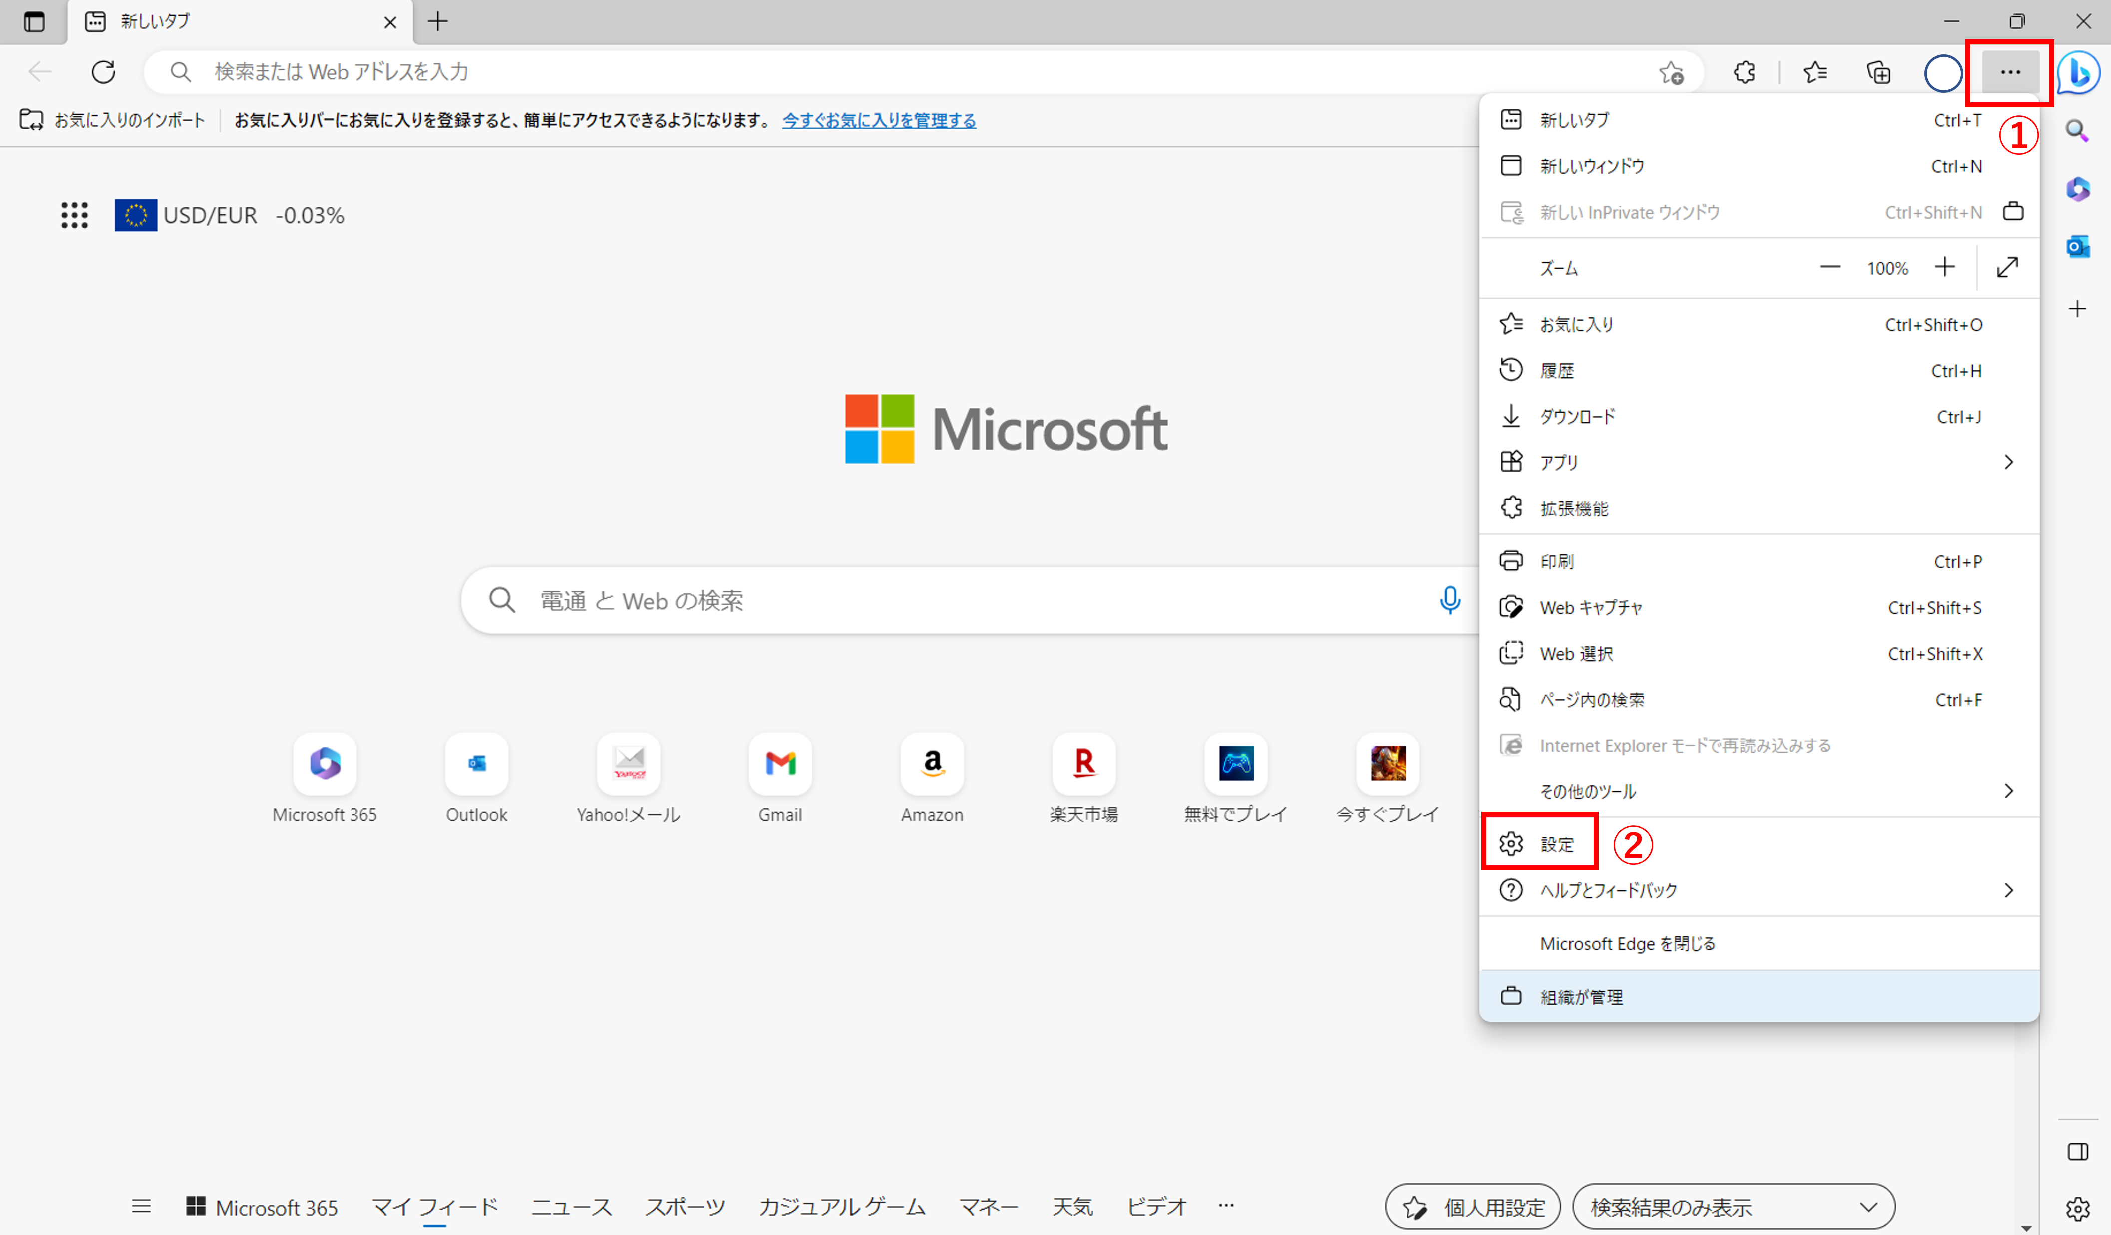
Task: Open the Bing chat sidebar icon
Action: (x=2078, y=73)
